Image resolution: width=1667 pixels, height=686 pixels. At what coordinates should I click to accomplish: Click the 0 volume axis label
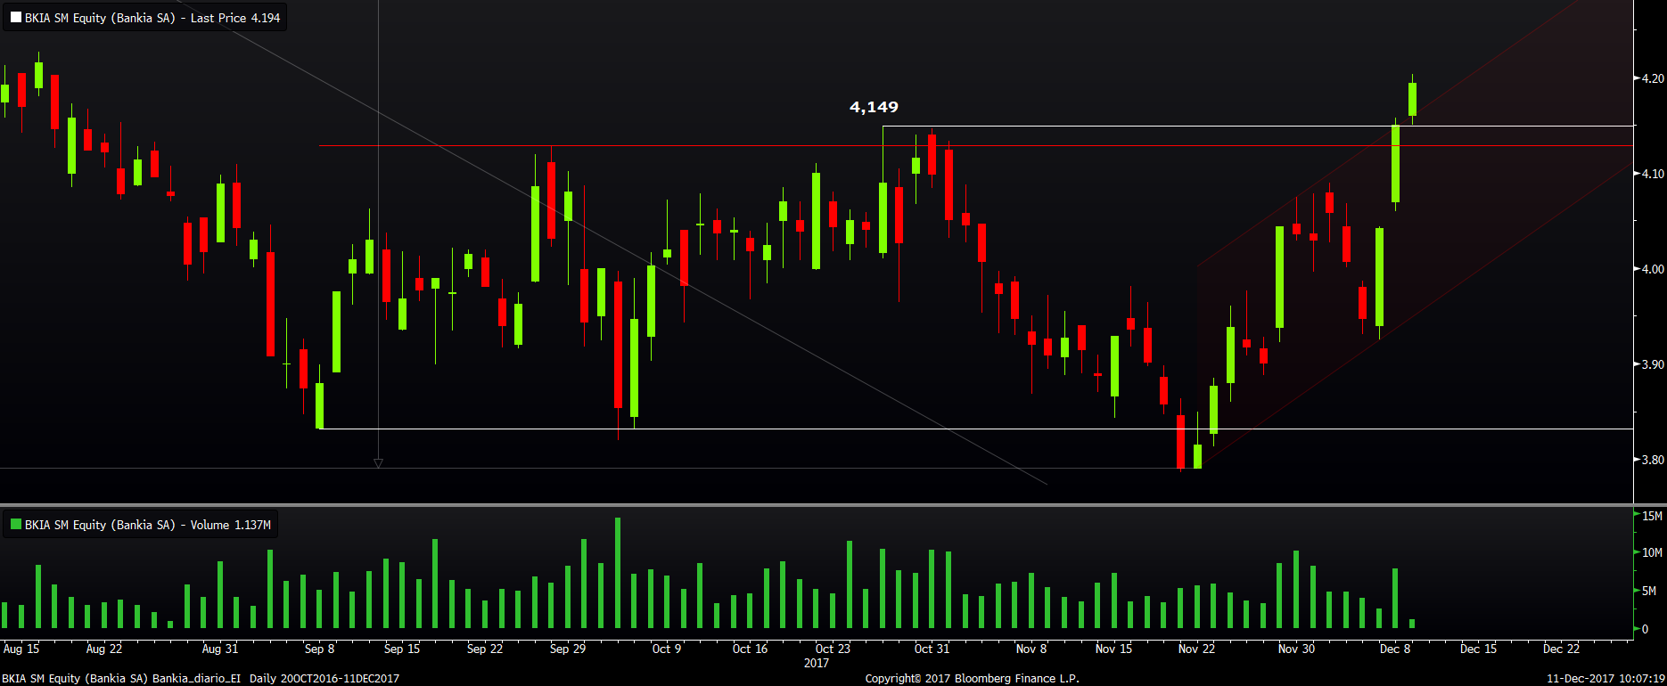(1646, 629)
